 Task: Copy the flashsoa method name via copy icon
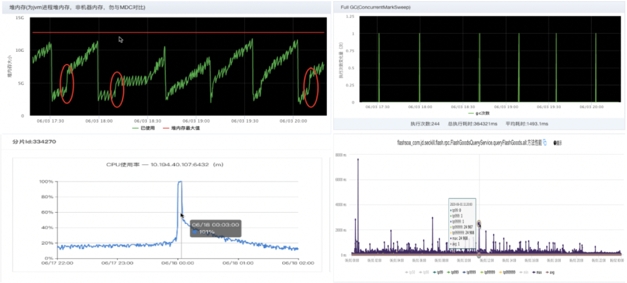[x=545, y=142]
